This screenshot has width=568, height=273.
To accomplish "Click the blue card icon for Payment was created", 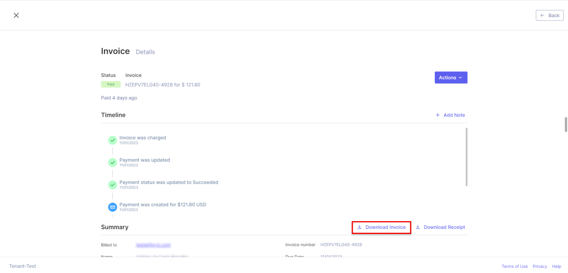I will (x=113, y=207).
